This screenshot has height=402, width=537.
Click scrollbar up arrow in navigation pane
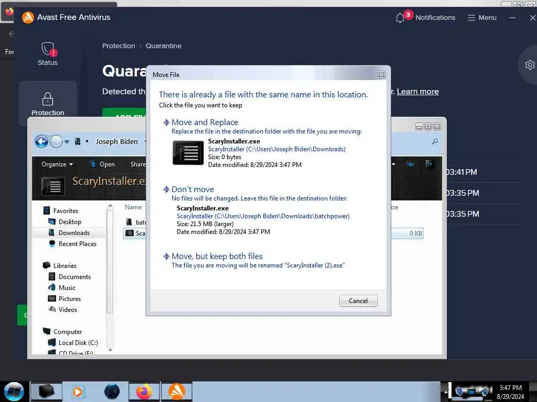pos(110,206)
